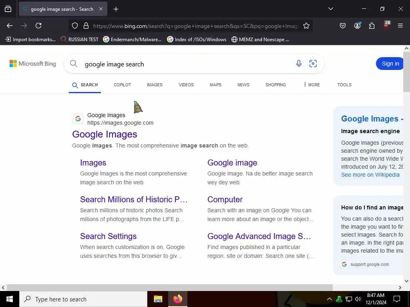Viewport: 410px width, 307px height.
Task: Open https://images.google.com URL link
Action: [x=120, y=123]
